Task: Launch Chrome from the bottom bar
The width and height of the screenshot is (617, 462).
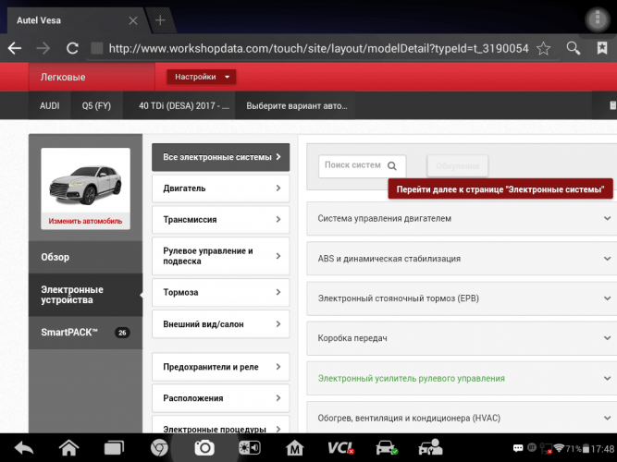Action: [x=159, y=447]
